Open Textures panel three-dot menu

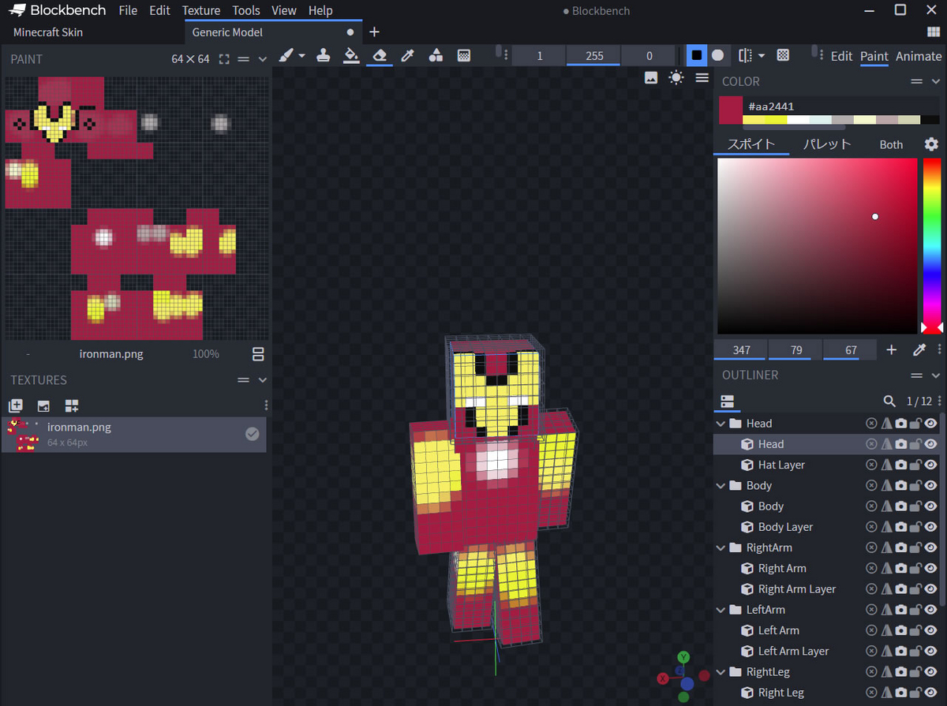click(x=266, y=405)
